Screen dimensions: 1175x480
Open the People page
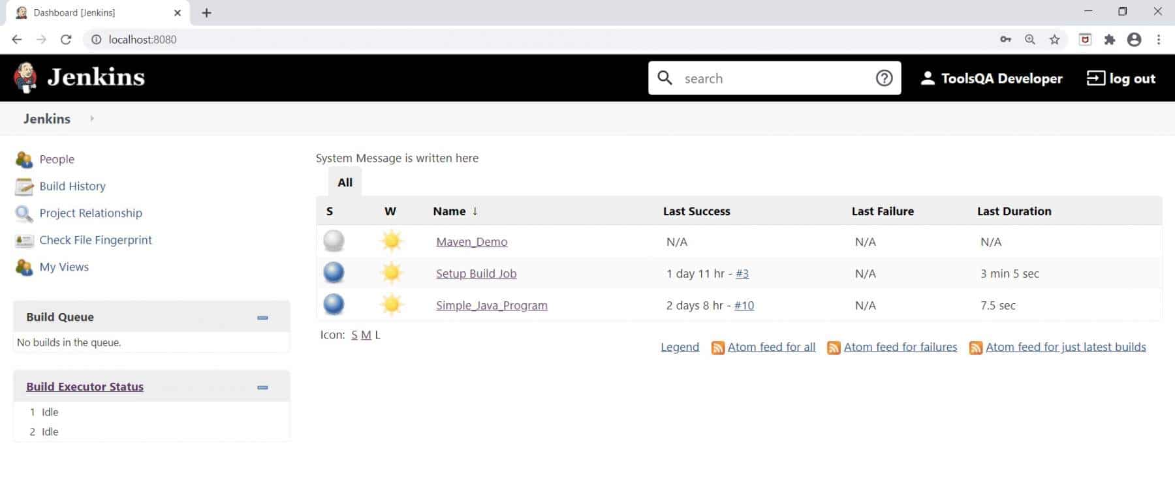click(x=57, y=159)
